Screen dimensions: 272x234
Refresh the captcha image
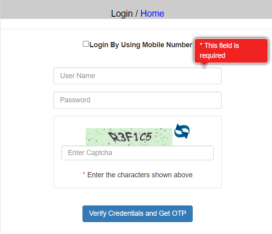182,131
